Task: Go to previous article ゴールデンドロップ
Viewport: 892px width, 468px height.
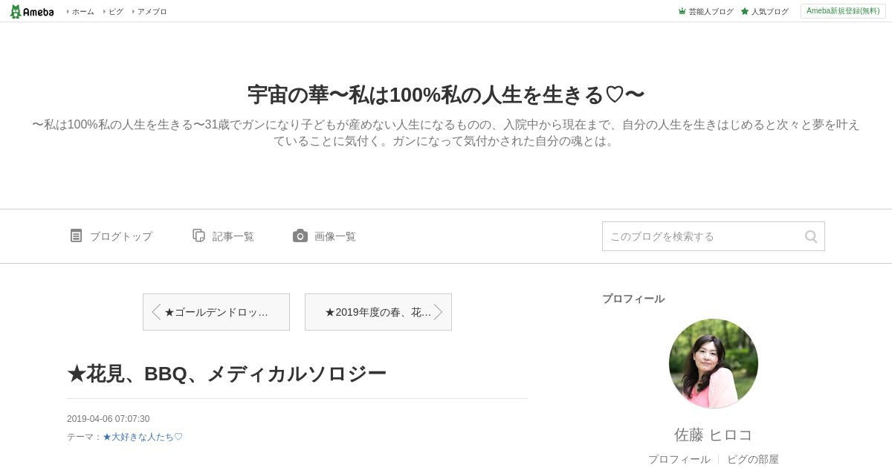Action: (x=216, y=312)
